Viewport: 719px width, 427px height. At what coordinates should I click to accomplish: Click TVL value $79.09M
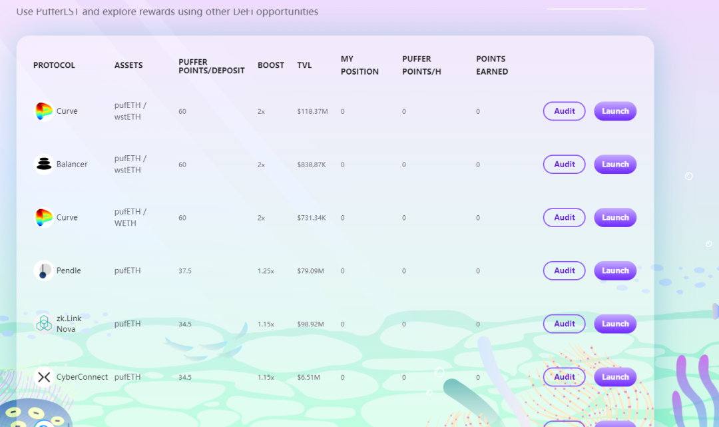pyautogui.click(x=310, y=271)
